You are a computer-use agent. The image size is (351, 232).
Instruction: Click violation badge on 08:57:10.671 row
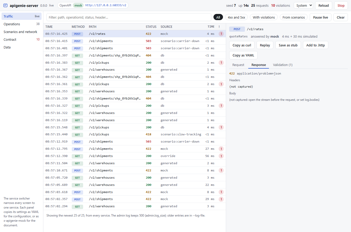(221, 170)
